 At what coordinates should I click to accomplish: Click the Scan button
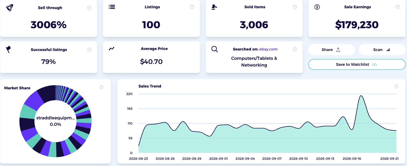pyautogui.click(x=382, y=50)
